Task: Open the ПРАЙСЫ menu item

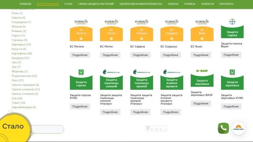Action: (x=190, y=4)
